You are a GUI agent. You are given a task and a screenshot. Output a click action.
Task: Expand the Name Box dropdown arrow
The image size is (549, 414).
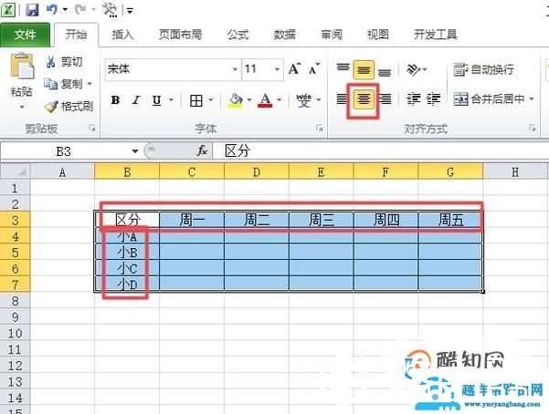[x=135, y=151]
